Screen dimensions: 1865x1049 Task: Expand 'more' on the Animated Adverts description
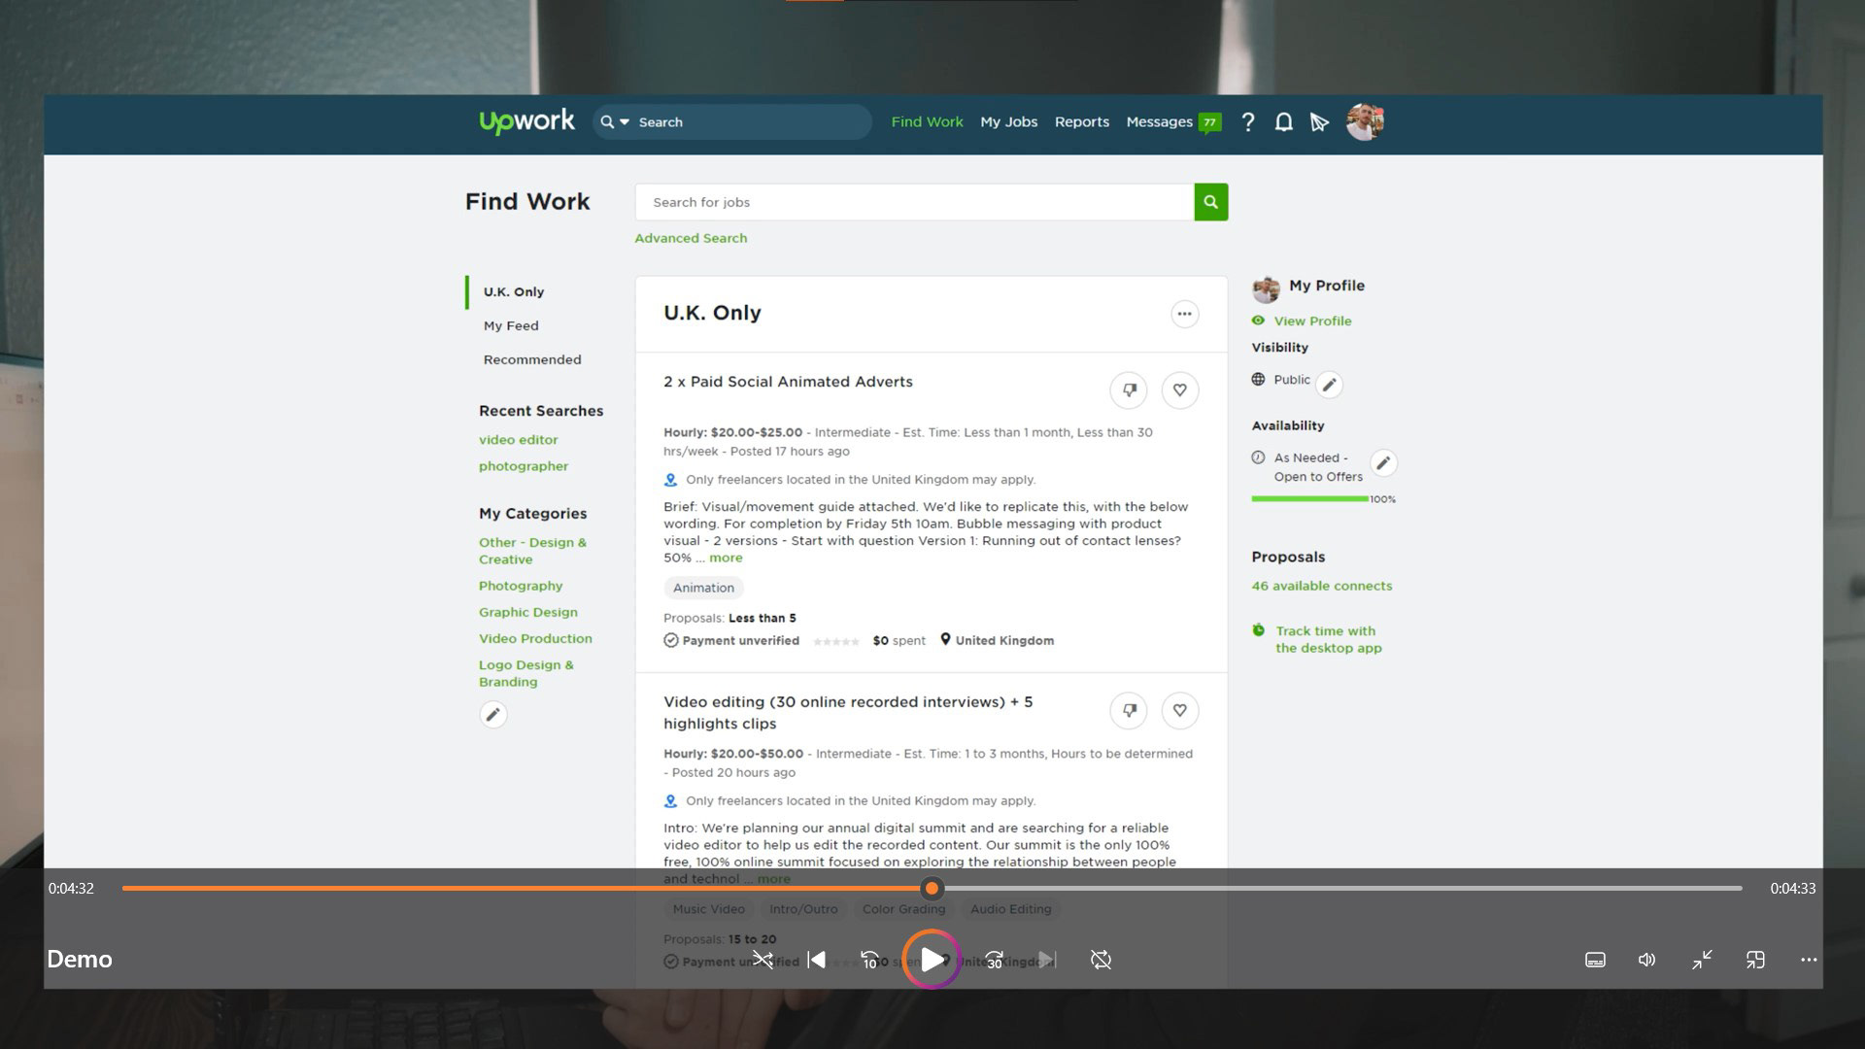point(726,558)
